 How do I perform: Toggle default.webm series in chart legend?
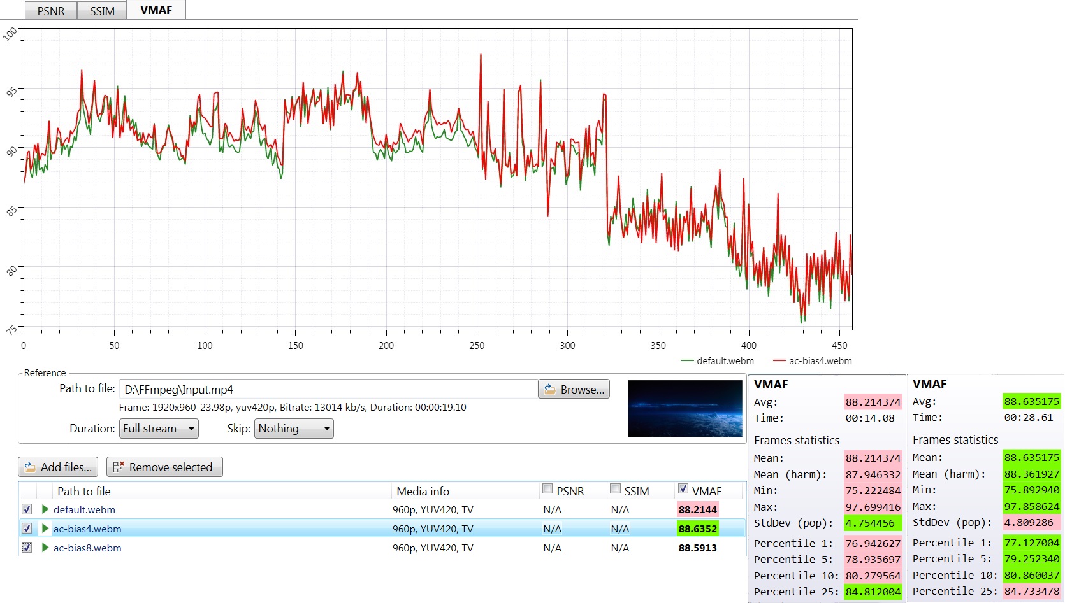tap(718, 361)
